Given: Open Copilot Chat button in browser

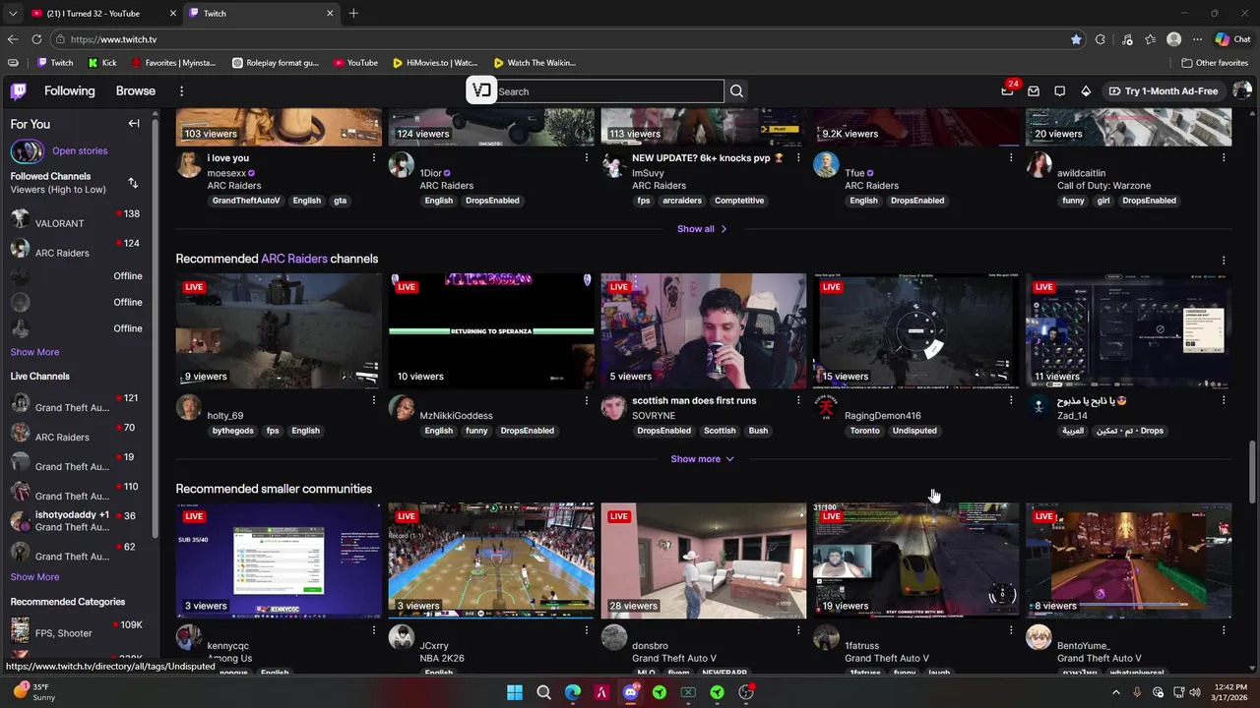Looking at the screenshot, I should [x=1232, y=39].
